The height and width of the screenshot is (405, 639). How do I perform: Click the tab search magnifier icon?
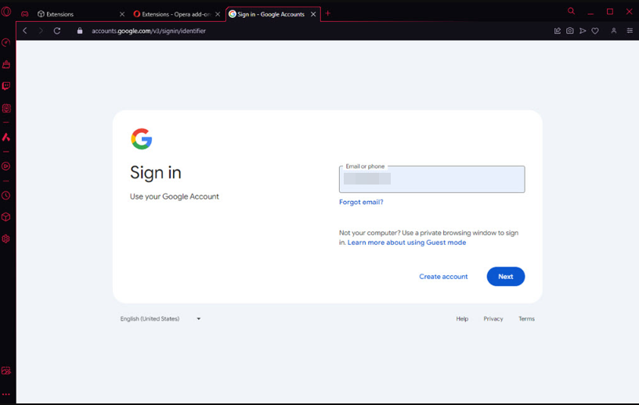572,12
